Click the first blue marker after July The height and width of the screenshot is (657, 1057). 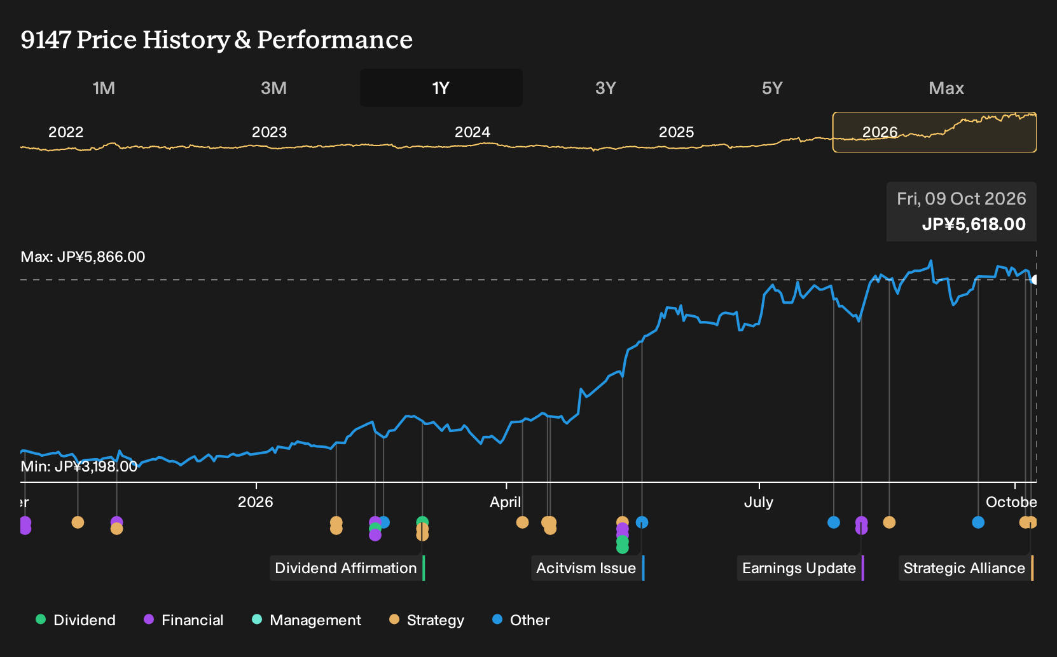tap(834, 522)
